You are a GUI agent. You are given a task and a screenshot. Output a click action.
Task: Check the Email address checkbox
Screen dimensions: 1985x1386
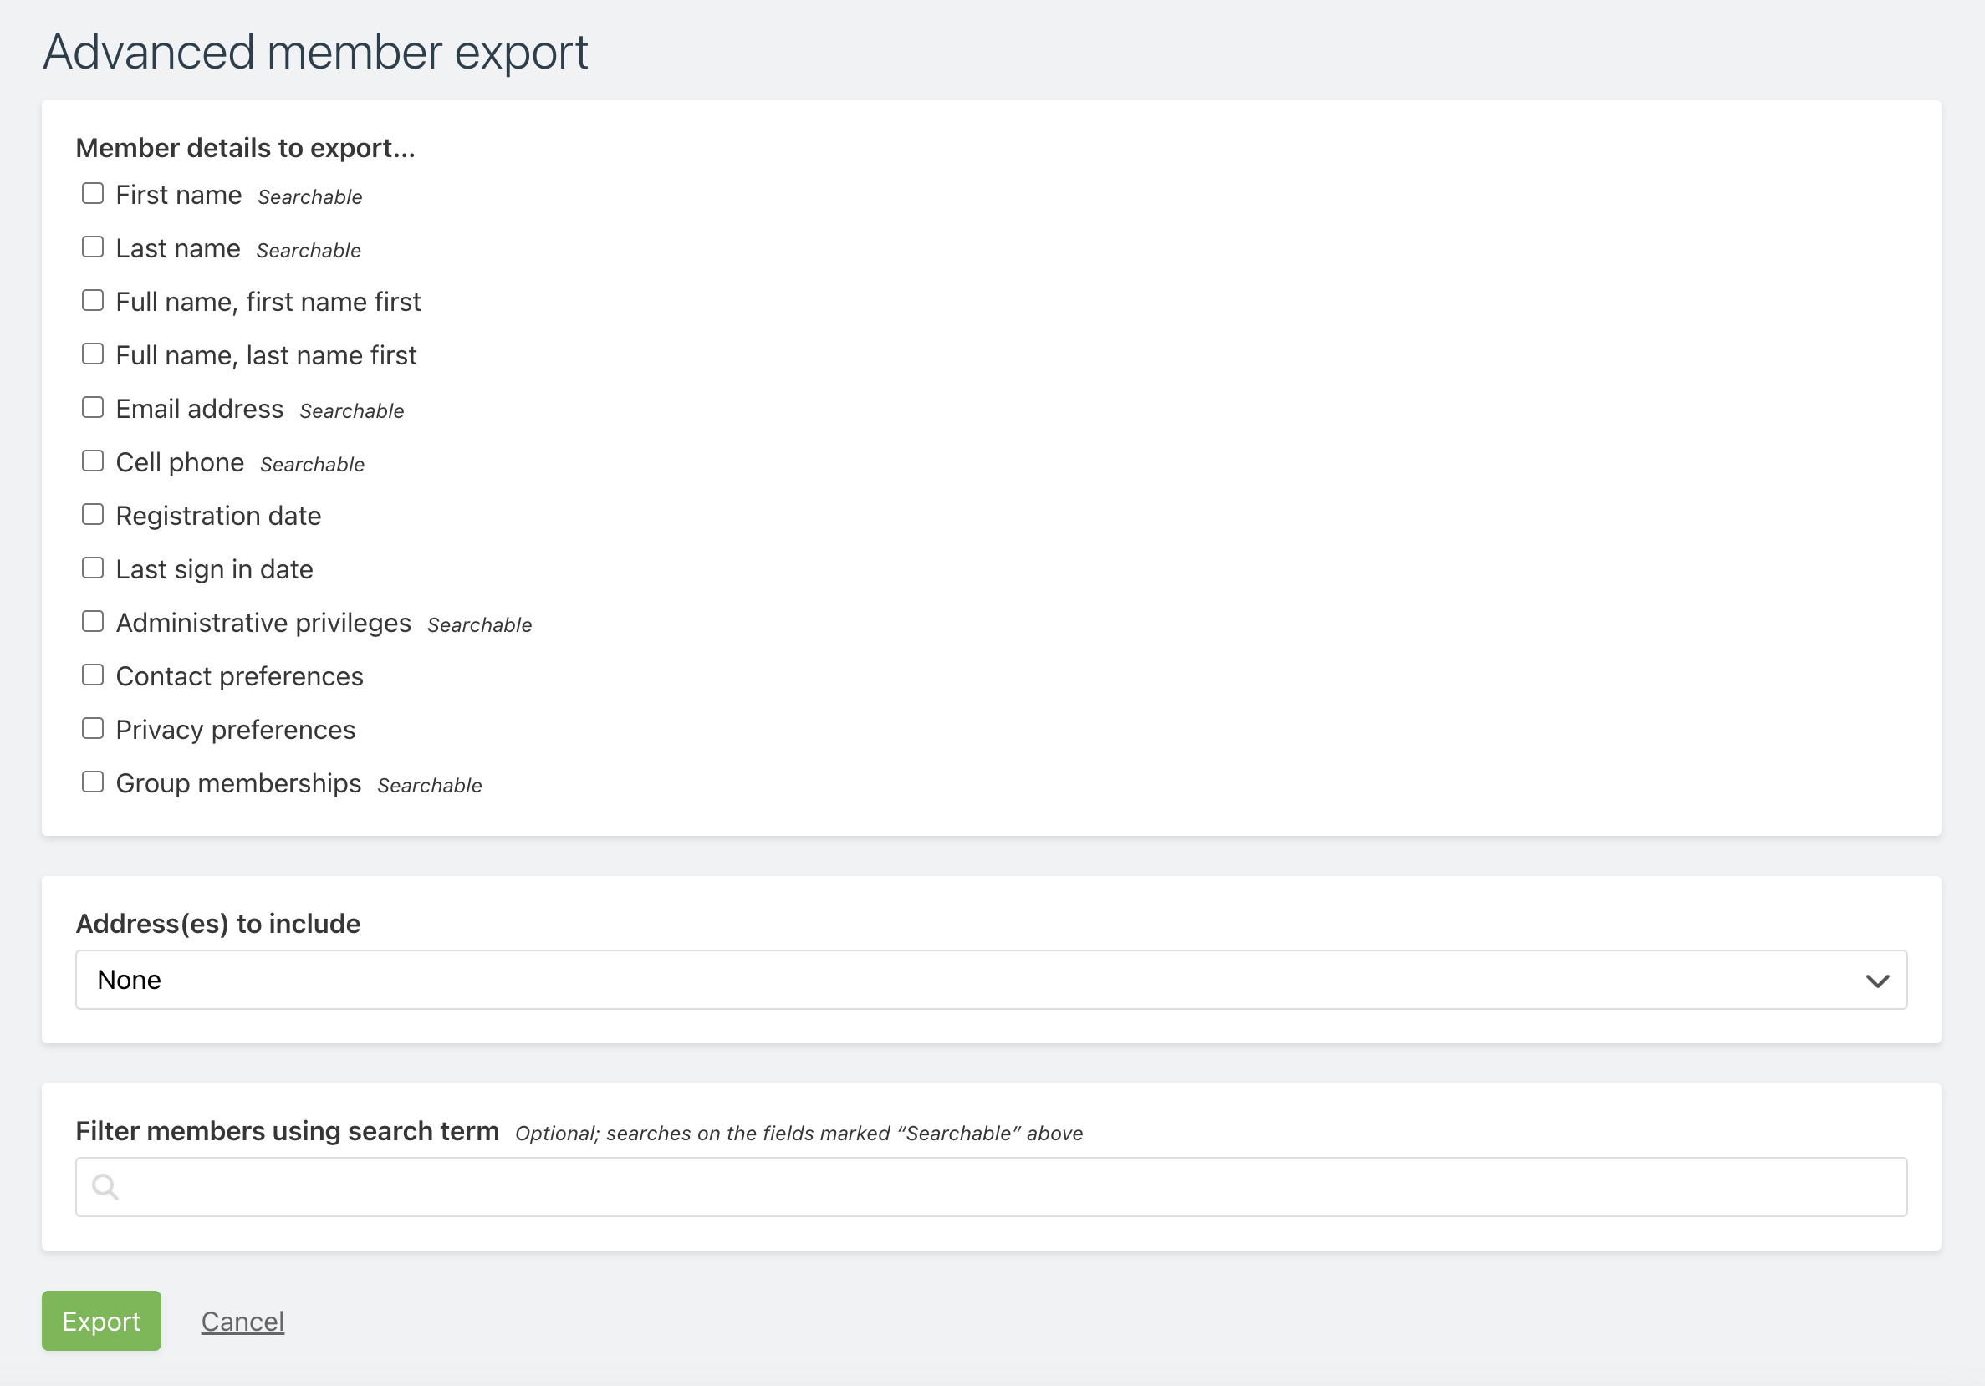(x=93, y=407)
